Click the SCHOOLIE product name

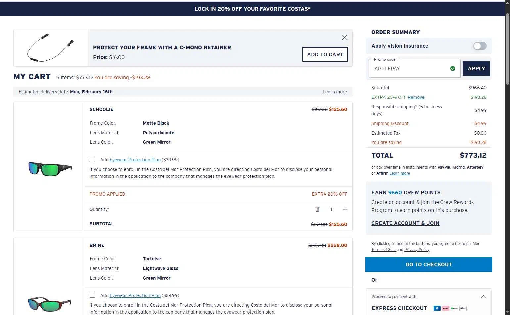click(101, 109)
